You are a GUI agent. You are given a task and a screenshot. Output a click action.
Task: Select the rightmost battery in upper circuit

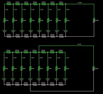pyautogui.click(x=66, y=31)
